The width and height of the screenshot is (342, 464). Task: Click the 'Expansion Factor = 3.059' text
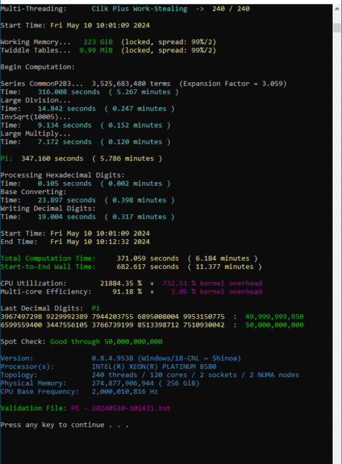coord(233,84)
